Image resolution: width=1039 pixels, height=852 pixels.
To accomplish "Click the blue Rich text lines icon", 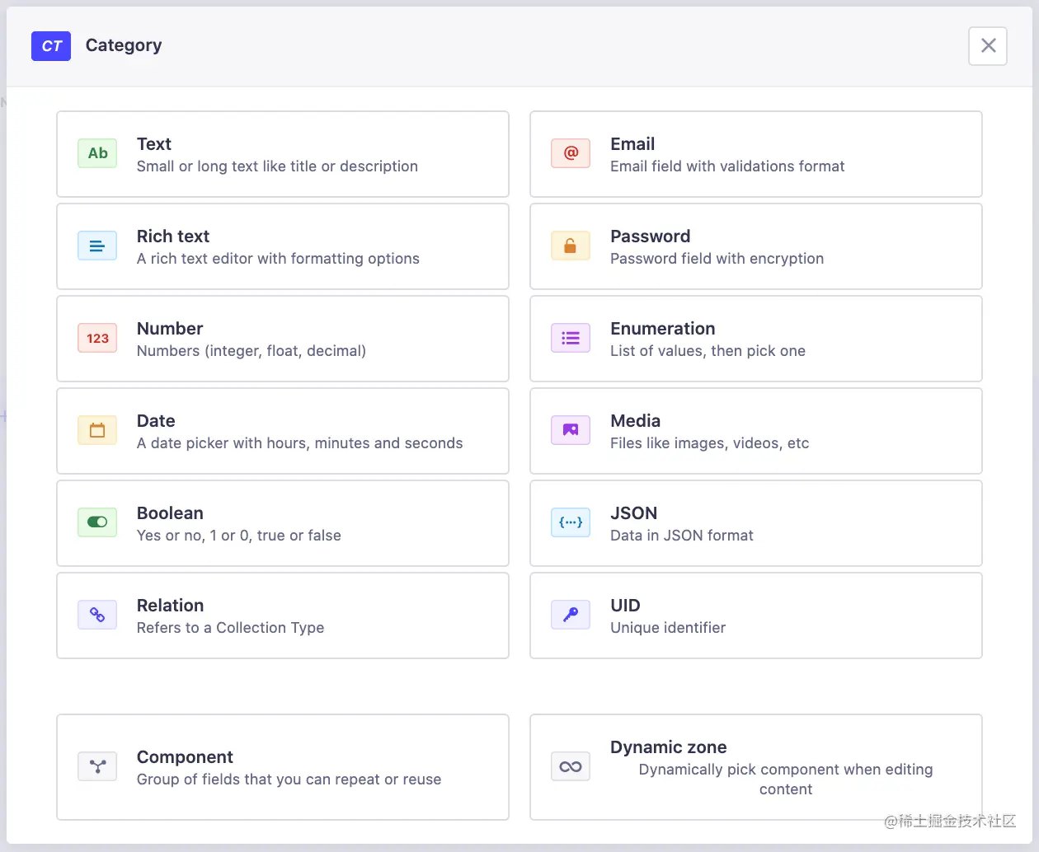I will [97, 246].
